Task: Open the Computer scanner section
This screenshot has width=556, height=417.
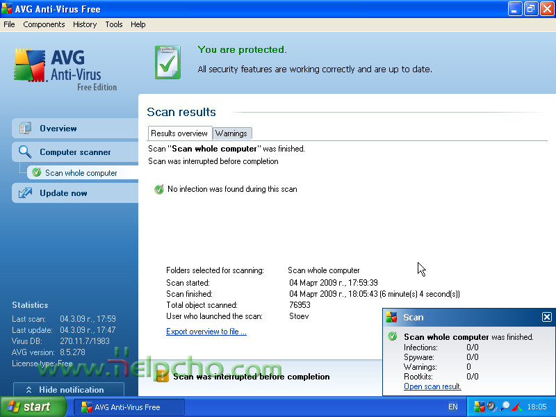Action: click(x=75, y=152)
